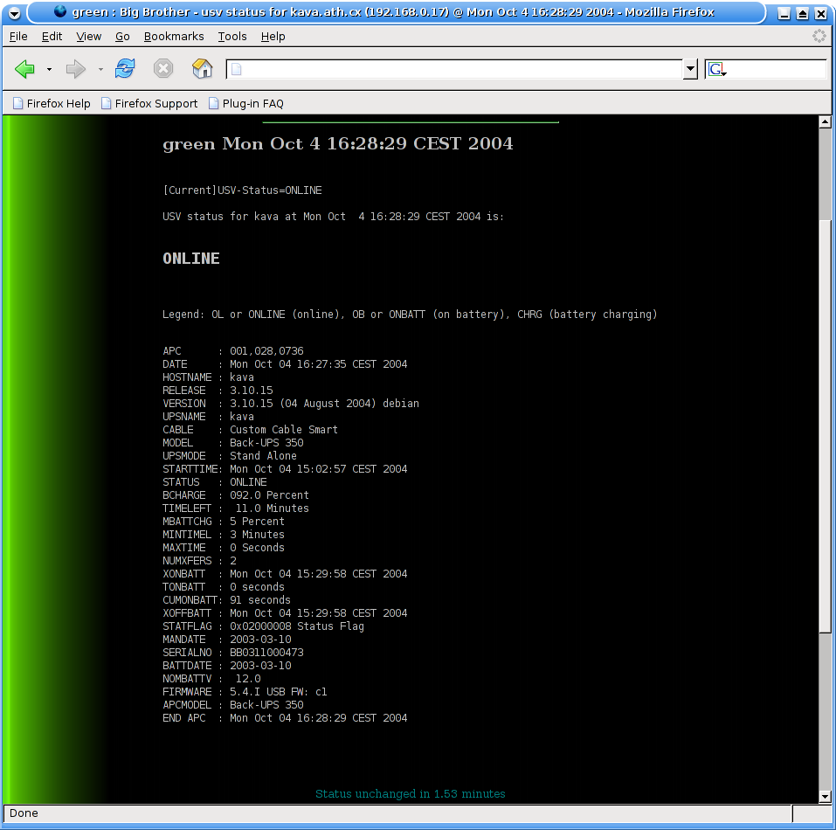Click the 'BCHARGE : 092.0 Percent' row
836x830 pixels.
(236, 495)
